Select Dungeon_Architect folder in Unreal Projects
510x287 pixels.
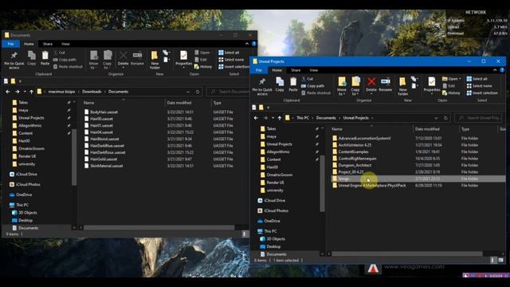click(x=355, y=165)
